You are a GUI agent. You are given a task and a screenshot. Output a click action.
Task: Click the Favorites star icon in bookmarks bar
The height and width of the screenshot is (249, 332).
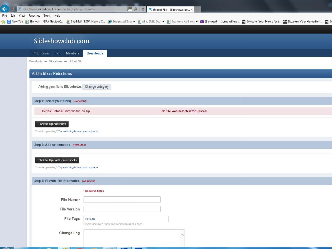click(3, 22)
